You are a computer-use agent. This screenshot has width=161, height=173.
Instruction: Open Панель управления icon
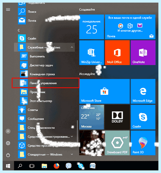tap(24, 83)
